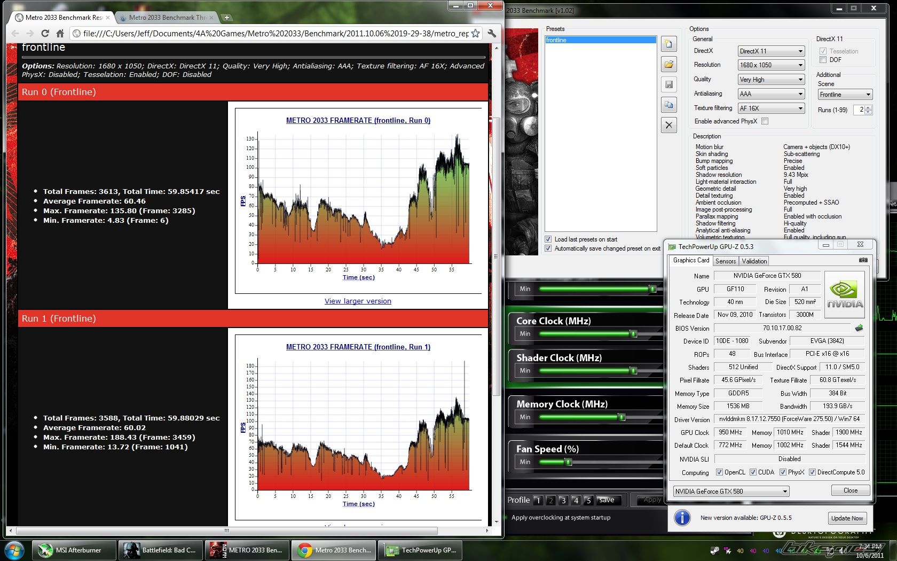Open the Validation tab in GPU-Z
The width and height of the screenshot is (897, 561).
pyautogui.click(x=754, y=261)
